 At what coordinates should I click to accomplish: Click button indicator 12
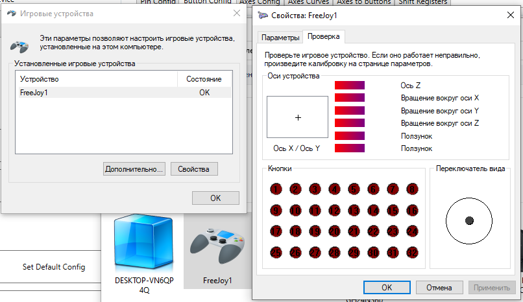pyautogui.click(x=334, y=211)
